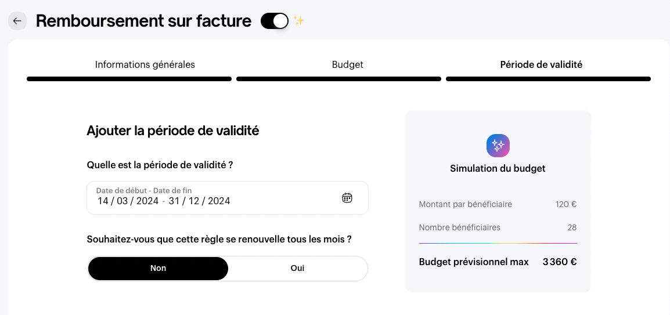
Task: Switch to the Budget tab
Action: pos(347,64)
